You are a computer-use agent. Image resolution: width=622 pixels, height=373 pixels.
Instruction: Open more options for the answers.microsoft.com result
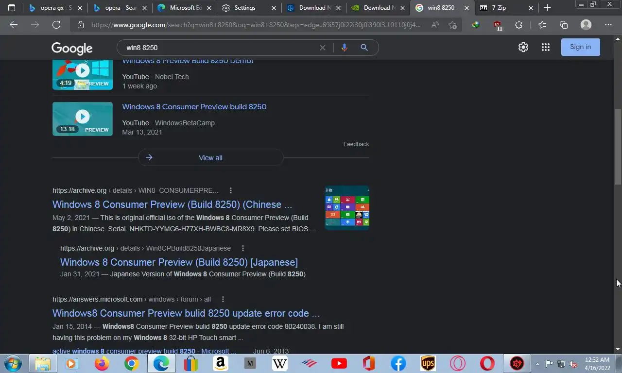point(223,299)
